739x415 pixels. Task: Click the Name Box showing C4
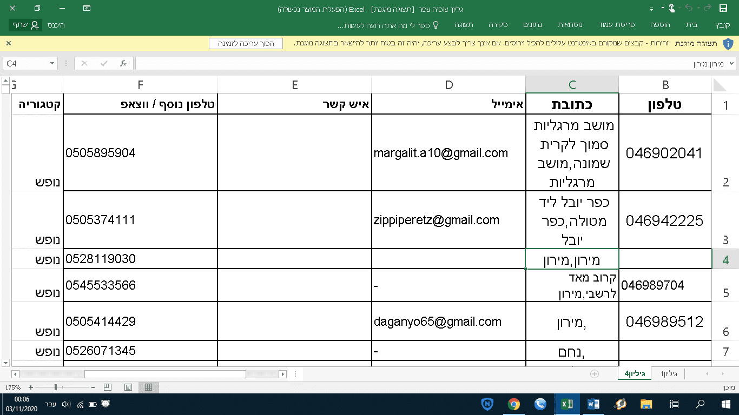(x=26, y=64)
